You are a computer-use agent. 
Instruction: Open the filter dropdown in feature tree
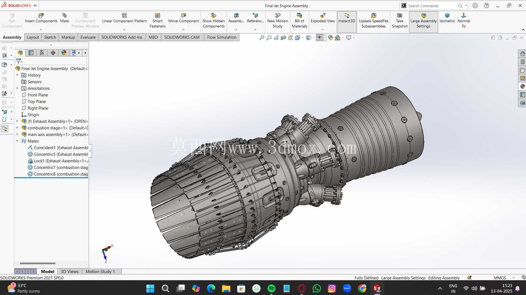tap(22, 62)
